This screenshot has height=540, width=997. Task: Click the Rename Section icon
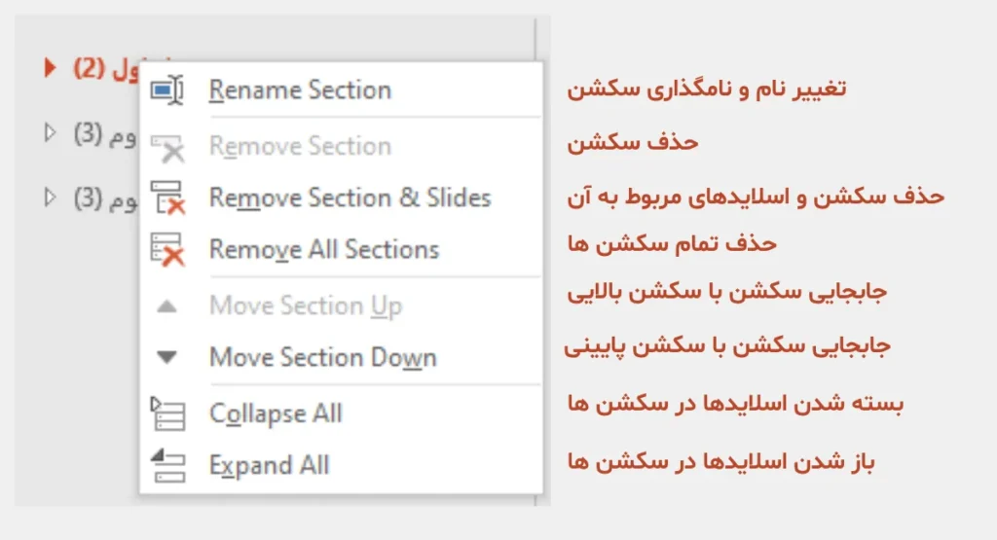click(x=167, y=90)
